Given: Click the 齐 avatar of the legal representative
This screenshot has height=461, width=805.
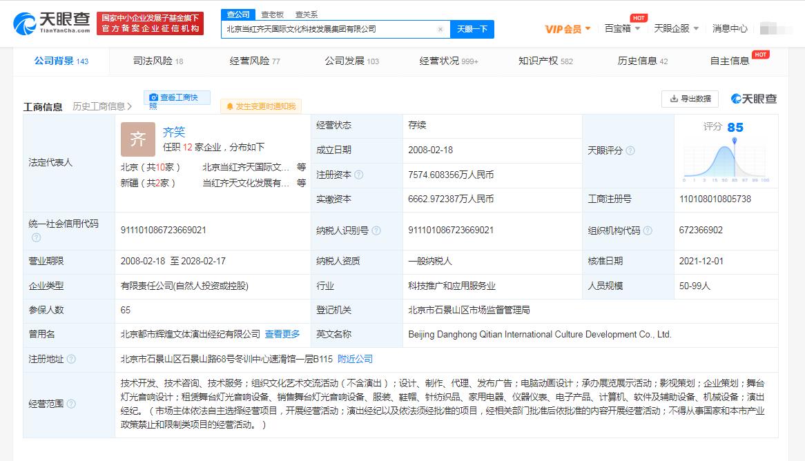Looking at the screenshot, I should pos(137,139).
